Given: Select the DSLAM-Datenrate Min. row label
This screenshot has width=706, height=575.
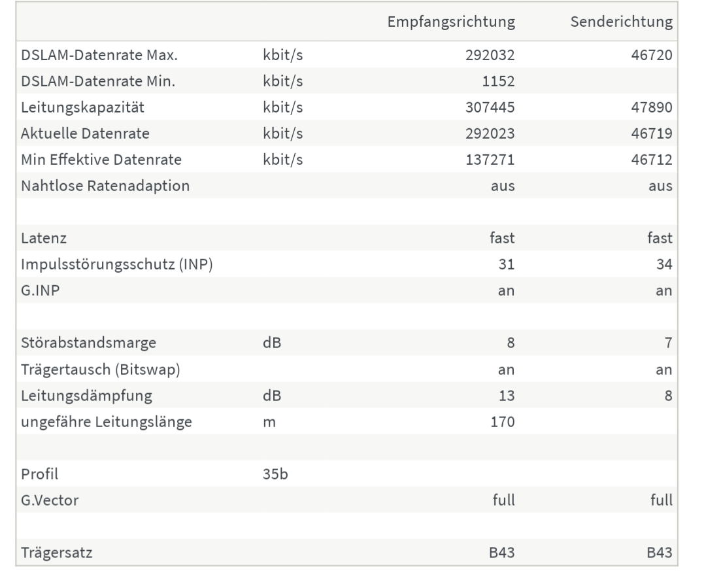Looking at the screenshot, I should (97, 81).
